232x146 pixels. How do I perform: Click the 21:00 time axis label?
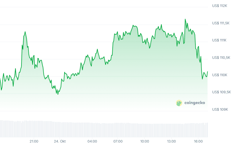(34, 141)
